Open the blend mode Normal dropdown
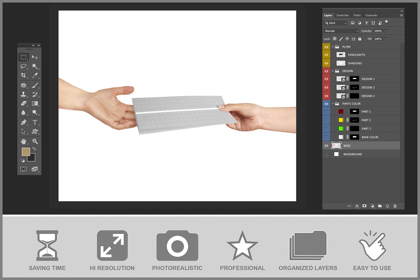The width and height of the screenshot is (420, 280). click(341, 31)
